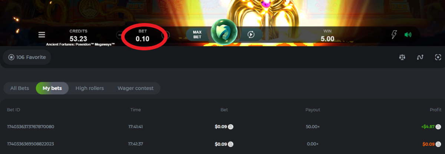
Task: Click the coin icon beside +$4.87 profit
Action: click(438, 127)
